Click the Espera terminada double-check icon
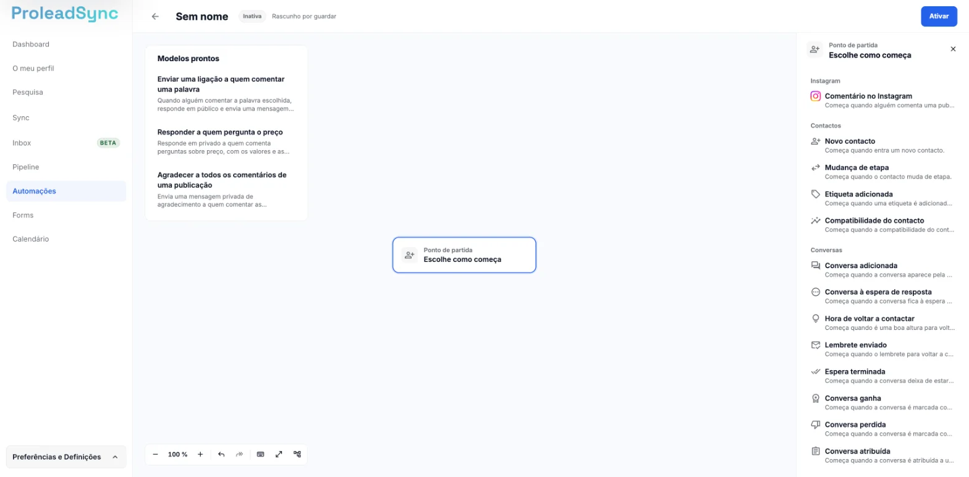Image resolution: width=969 pixels, height=477 pixels. [816, 371]
